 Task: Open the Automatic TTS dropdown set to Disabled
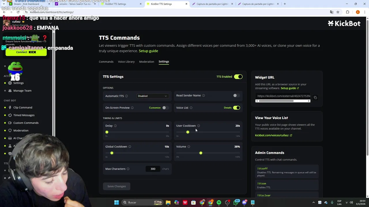click(152, 96)
